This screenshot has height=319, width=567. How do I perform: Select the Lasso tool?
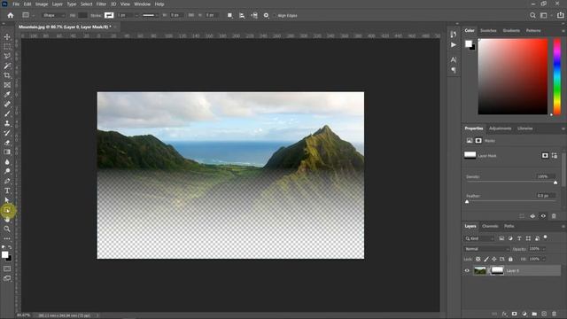coord(7,56)
